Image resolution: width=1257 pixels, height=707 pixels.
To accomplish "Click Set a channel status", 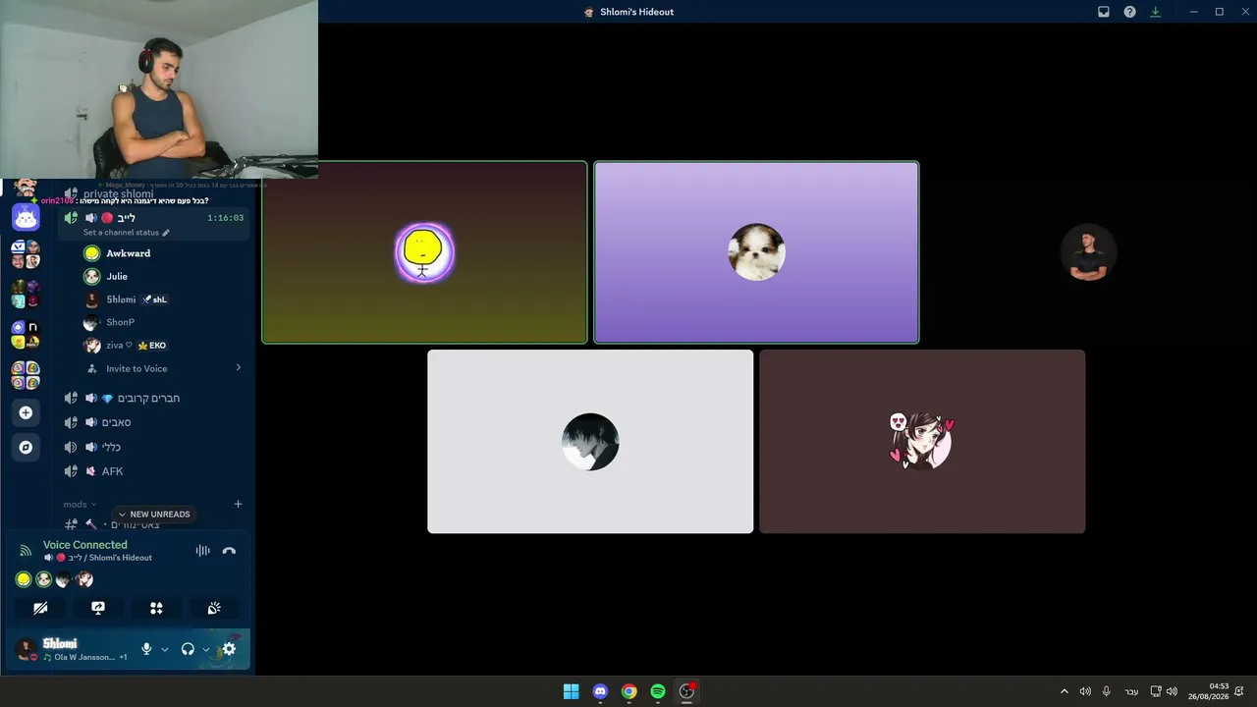I will [x=121, y=233].
